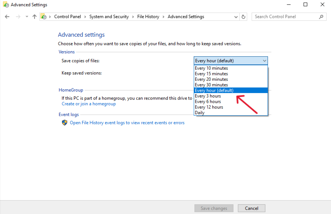Expand the address bar dropdown arrow
The width and height of the screenshot is (331, 214).
pos(235,16)
